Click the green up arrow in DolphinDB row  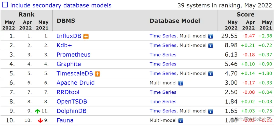37,111
